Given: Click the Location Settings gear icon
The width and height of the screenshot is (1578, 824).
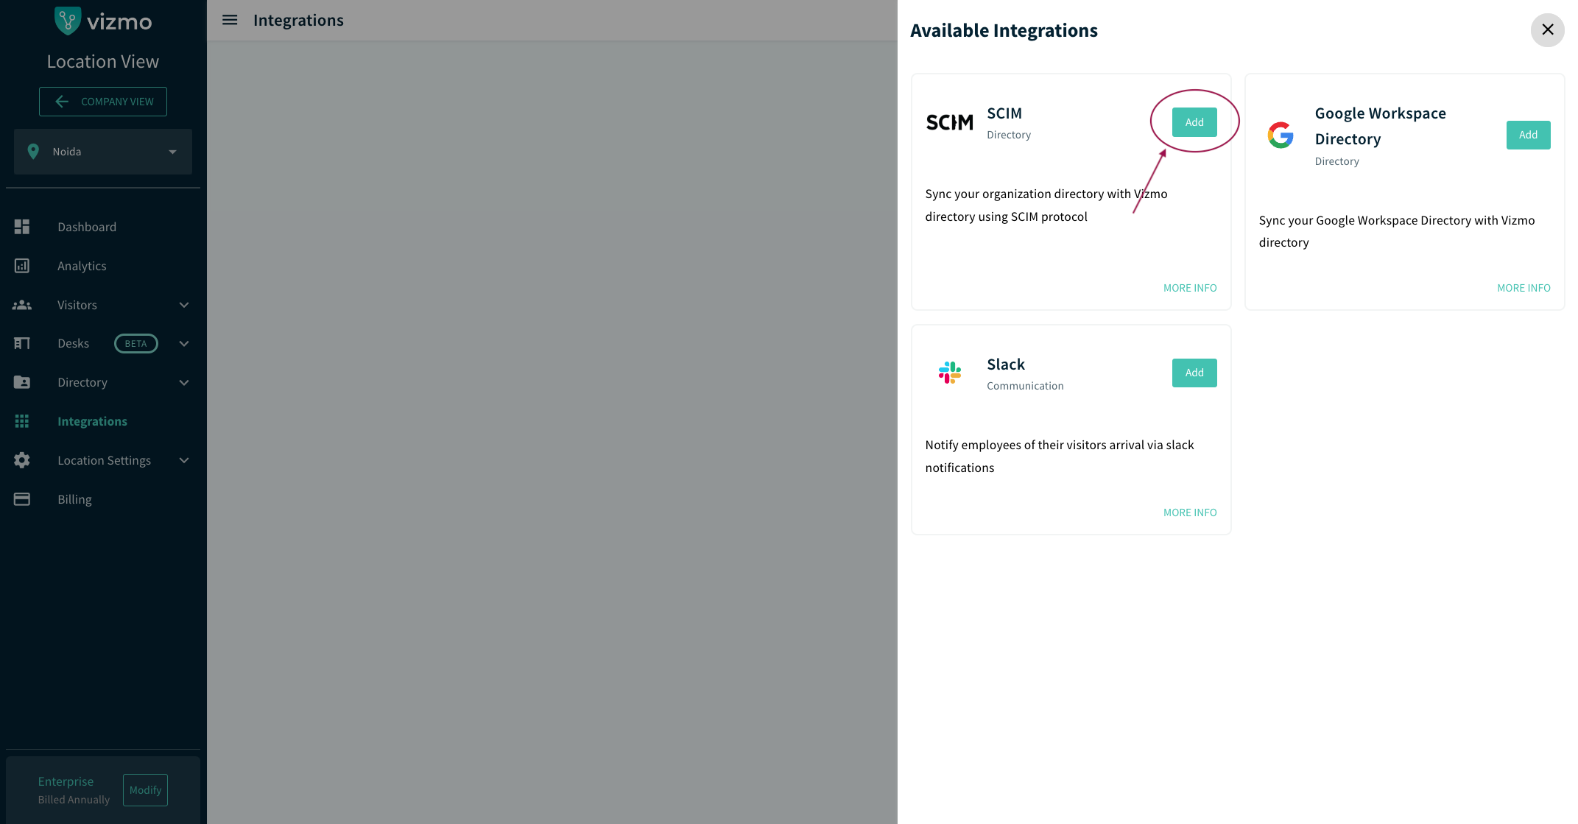Looking at the screenshot, I should (x=22, y=460).
